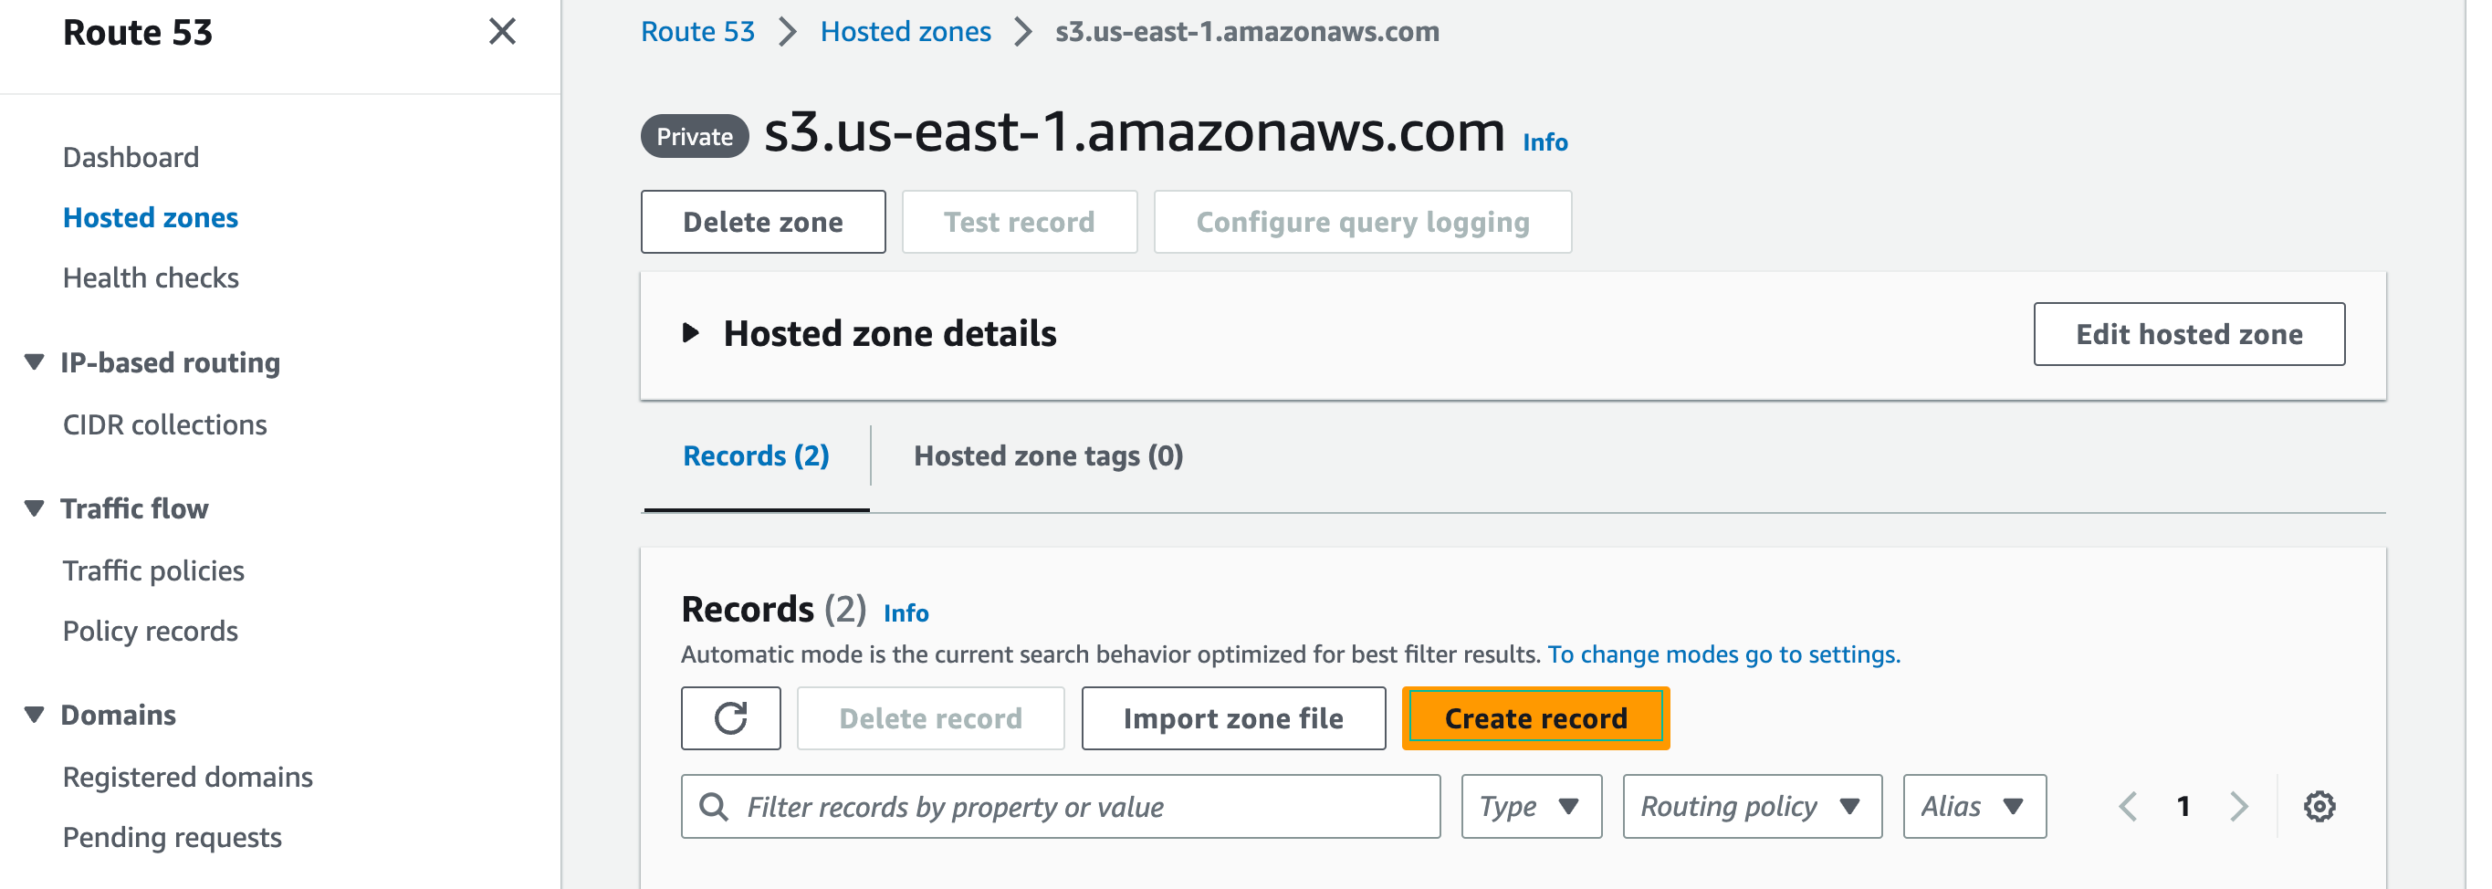Open the Routing policy filter dropdown
The image size is (2492, 889).
pyautogui.click(x=1751, y=806)
